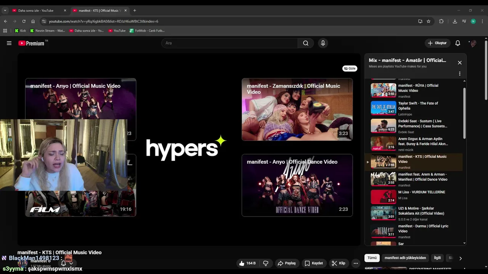This screenshot has height=274, width=488.
Task: Play Arem Ozguc & Arman Aydin playlist item
Action: click(x=416, y=144)
